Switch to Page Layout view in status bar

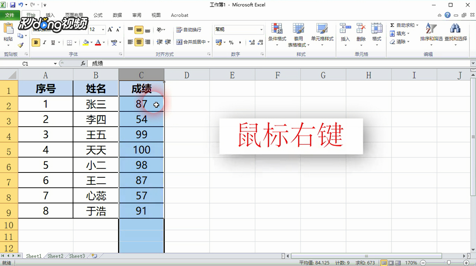tap(391, 263)
